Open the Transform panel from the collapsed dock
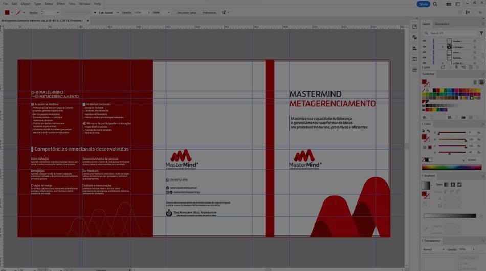Screen dimensions: 486x271 pyautogui.click(x=415, y=59)
